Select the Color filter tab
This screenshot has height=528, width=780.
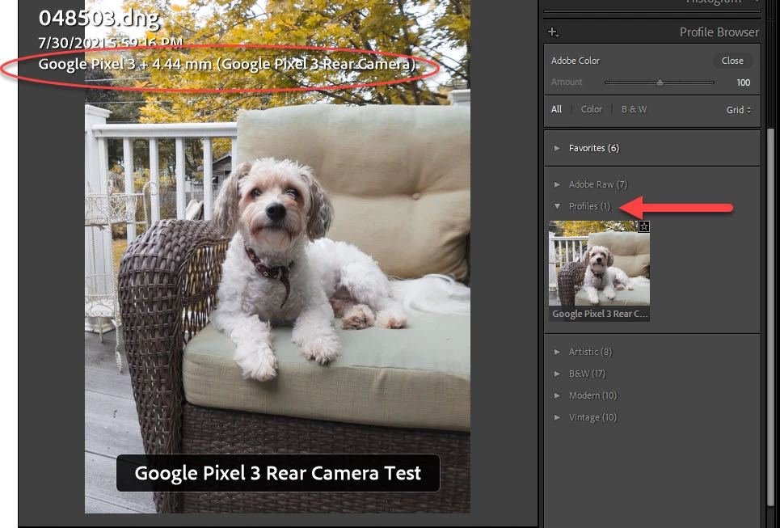592,109
